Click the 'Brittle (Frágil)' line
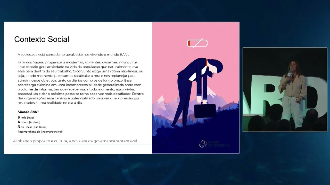The height and width of the screenshot is (185, 330). 26,117
